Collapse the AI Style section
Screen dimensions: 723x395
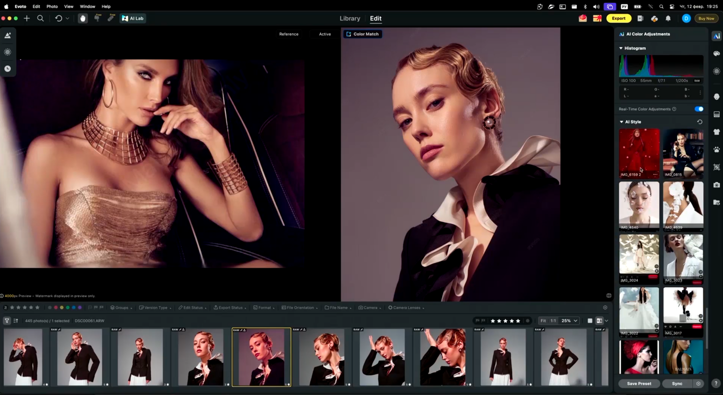(621, 122)
